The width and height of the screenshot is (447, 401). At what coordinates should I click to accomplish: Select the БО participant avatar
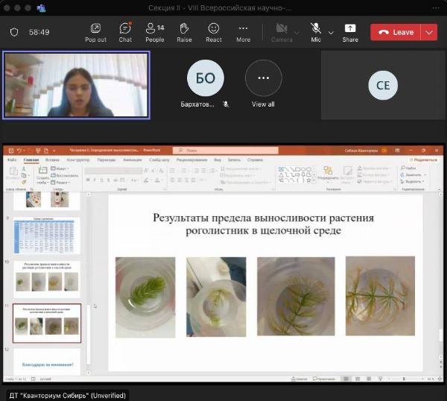(204, 78)
